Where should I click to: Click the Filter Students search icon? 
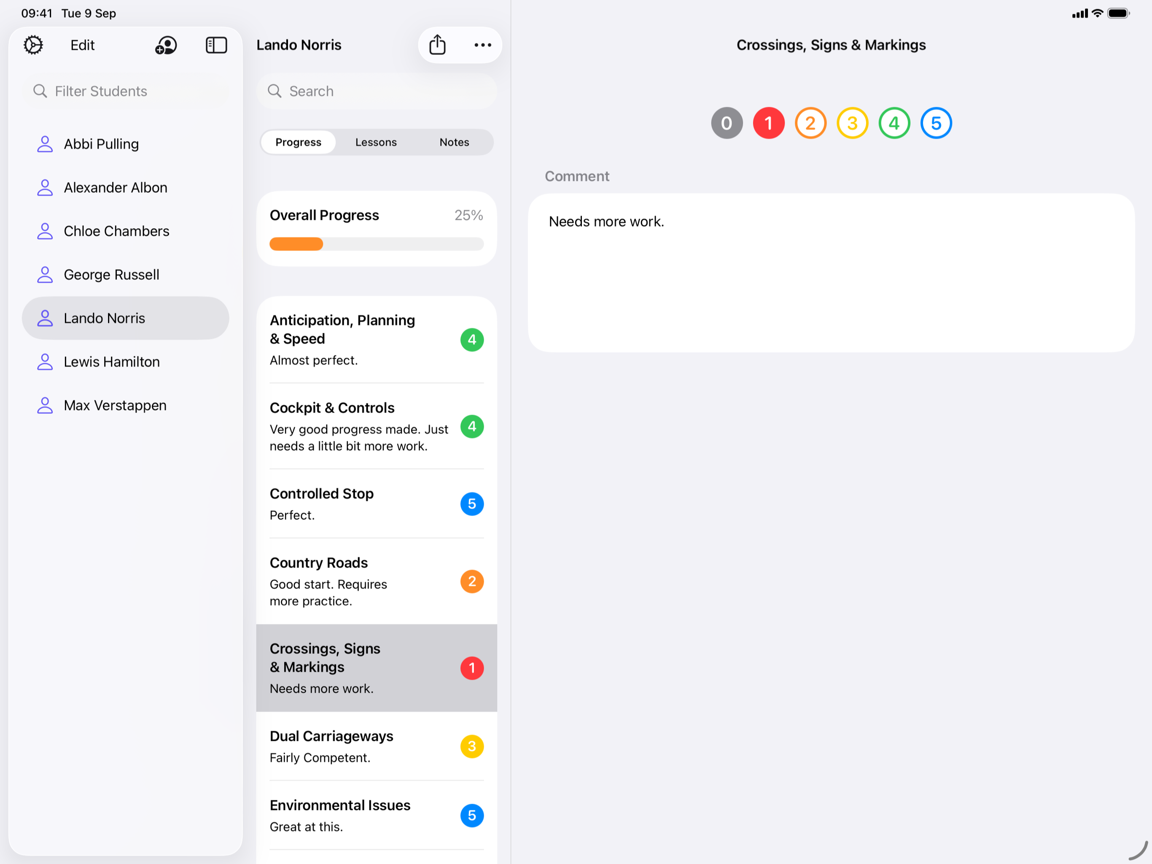40,91
